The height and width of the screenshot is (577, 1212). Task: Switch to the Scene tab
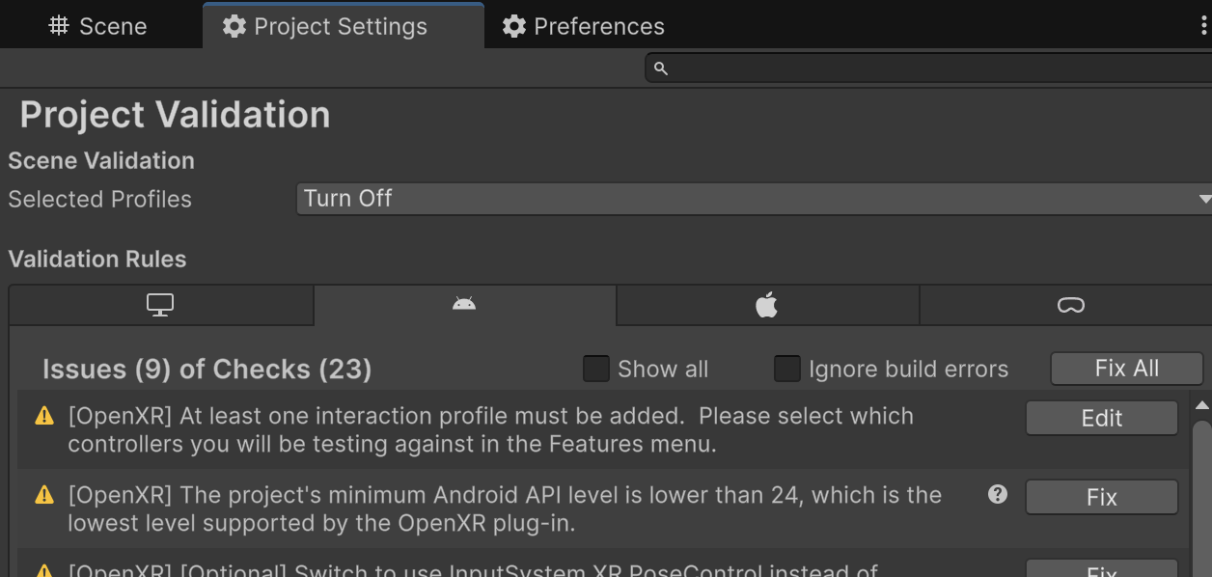pos(98,26)
